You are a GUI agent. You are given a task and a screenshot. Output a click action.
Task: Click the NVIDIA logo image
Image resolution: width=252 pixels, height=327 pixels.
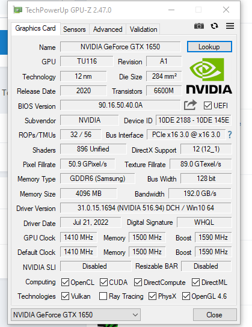[209, 76]
